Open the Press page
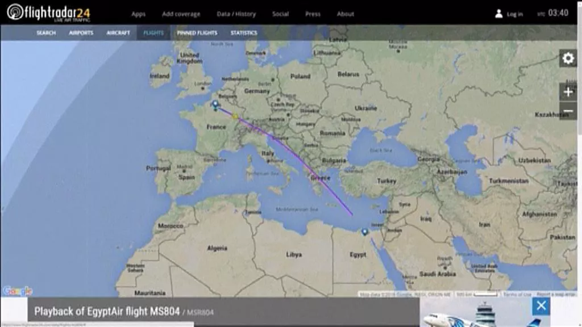This screenshot has height=327, width=582. coord(313,14)
